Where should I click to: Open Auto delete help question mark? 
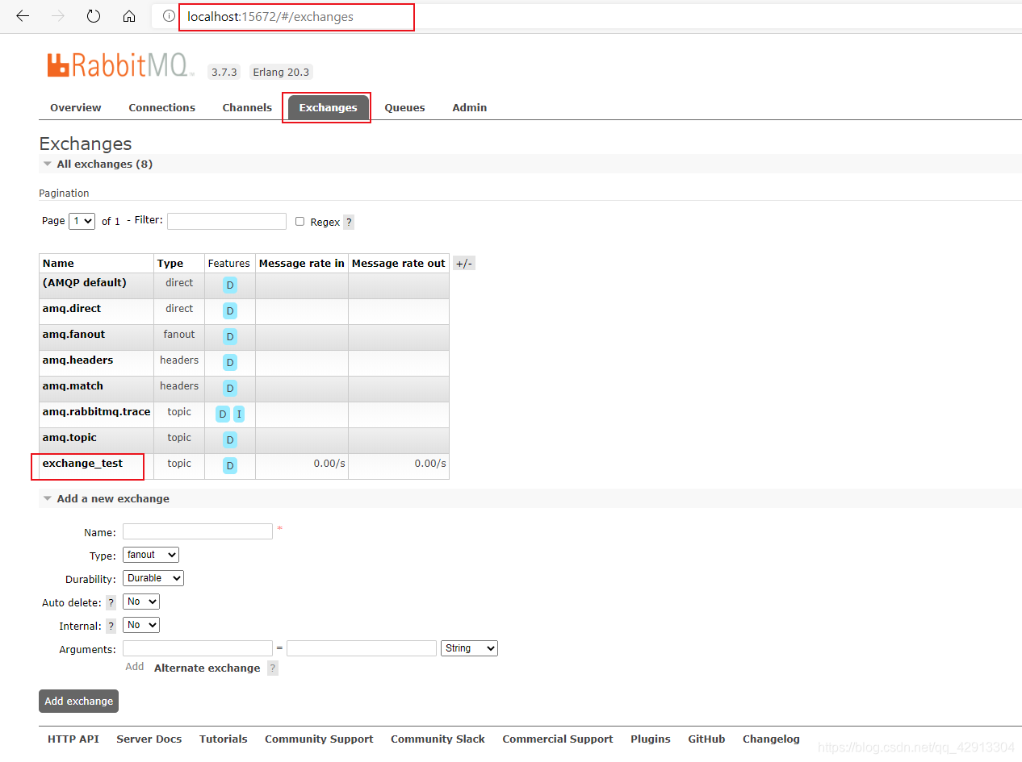pos(111,602)
